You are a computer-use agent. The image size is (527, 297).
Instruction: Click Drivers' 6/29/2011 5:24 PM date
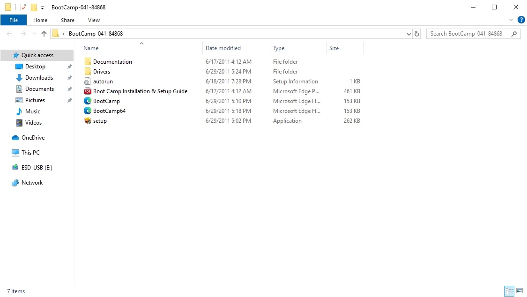click(228, 71)
